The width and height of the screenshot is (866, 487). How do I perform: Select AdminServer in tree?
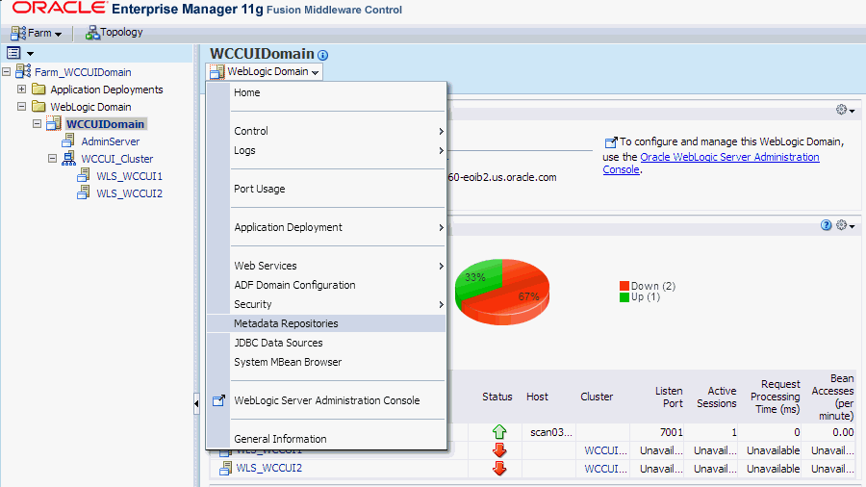coord(111,141)
